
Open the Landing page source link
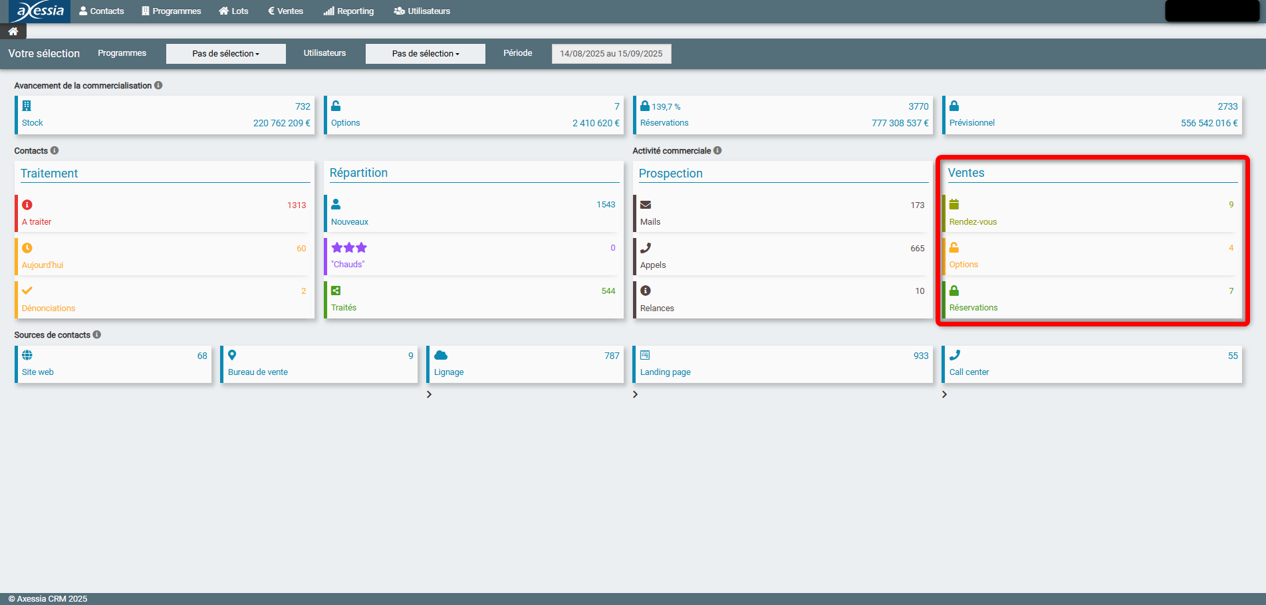[665, 372]
